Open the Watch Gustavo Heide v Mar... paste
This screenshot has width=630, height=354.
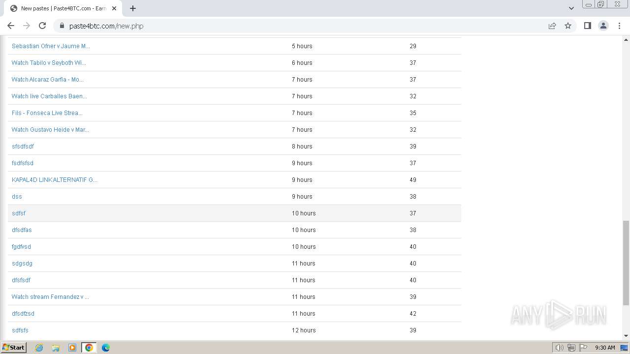tap(50, 130)
